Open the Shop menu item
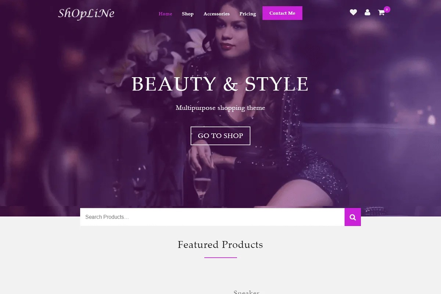 (188, 14)
